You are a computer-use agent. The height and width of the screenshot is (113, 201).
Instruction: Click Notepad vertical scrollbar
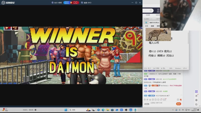click(x=188, y=38)
